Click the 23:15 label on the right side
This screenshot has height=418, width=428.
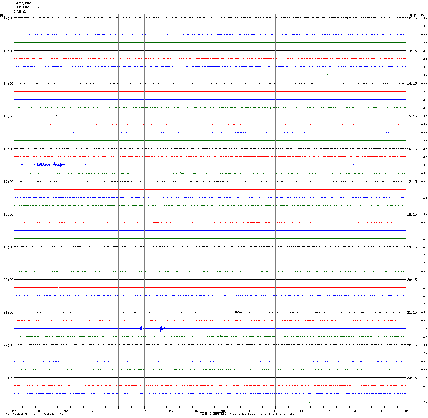click(x=412, y=378)
